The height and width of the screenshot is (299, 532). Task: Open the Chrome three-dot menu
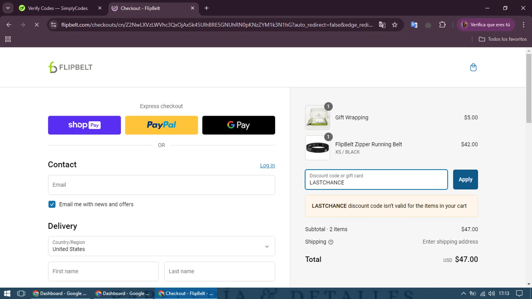(x=523, y=25)
